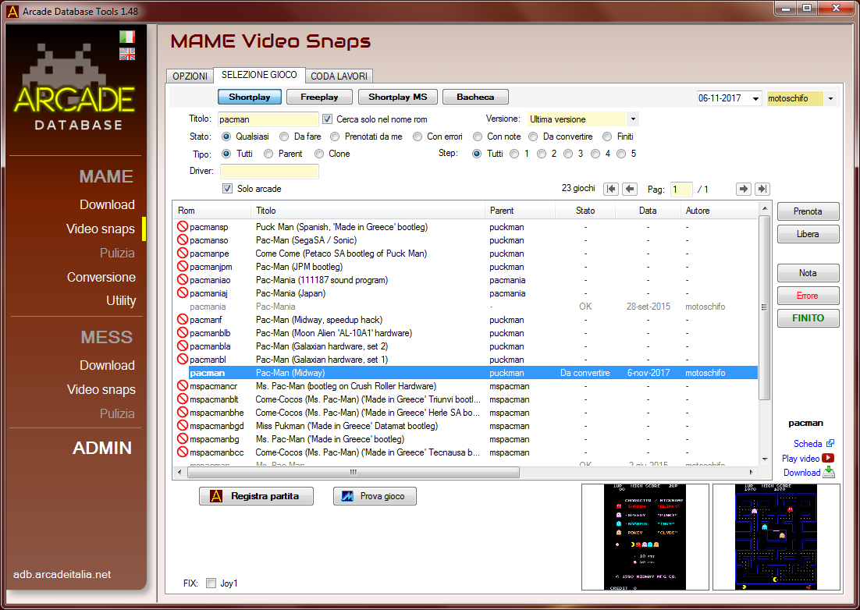Go to next page of results
This screenshot has height=610, width=860.
tap(743, 189)
